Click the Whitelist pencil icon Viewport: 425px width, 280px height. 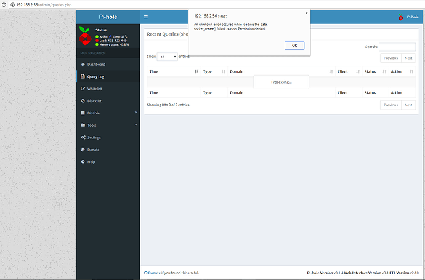[82, 89]
